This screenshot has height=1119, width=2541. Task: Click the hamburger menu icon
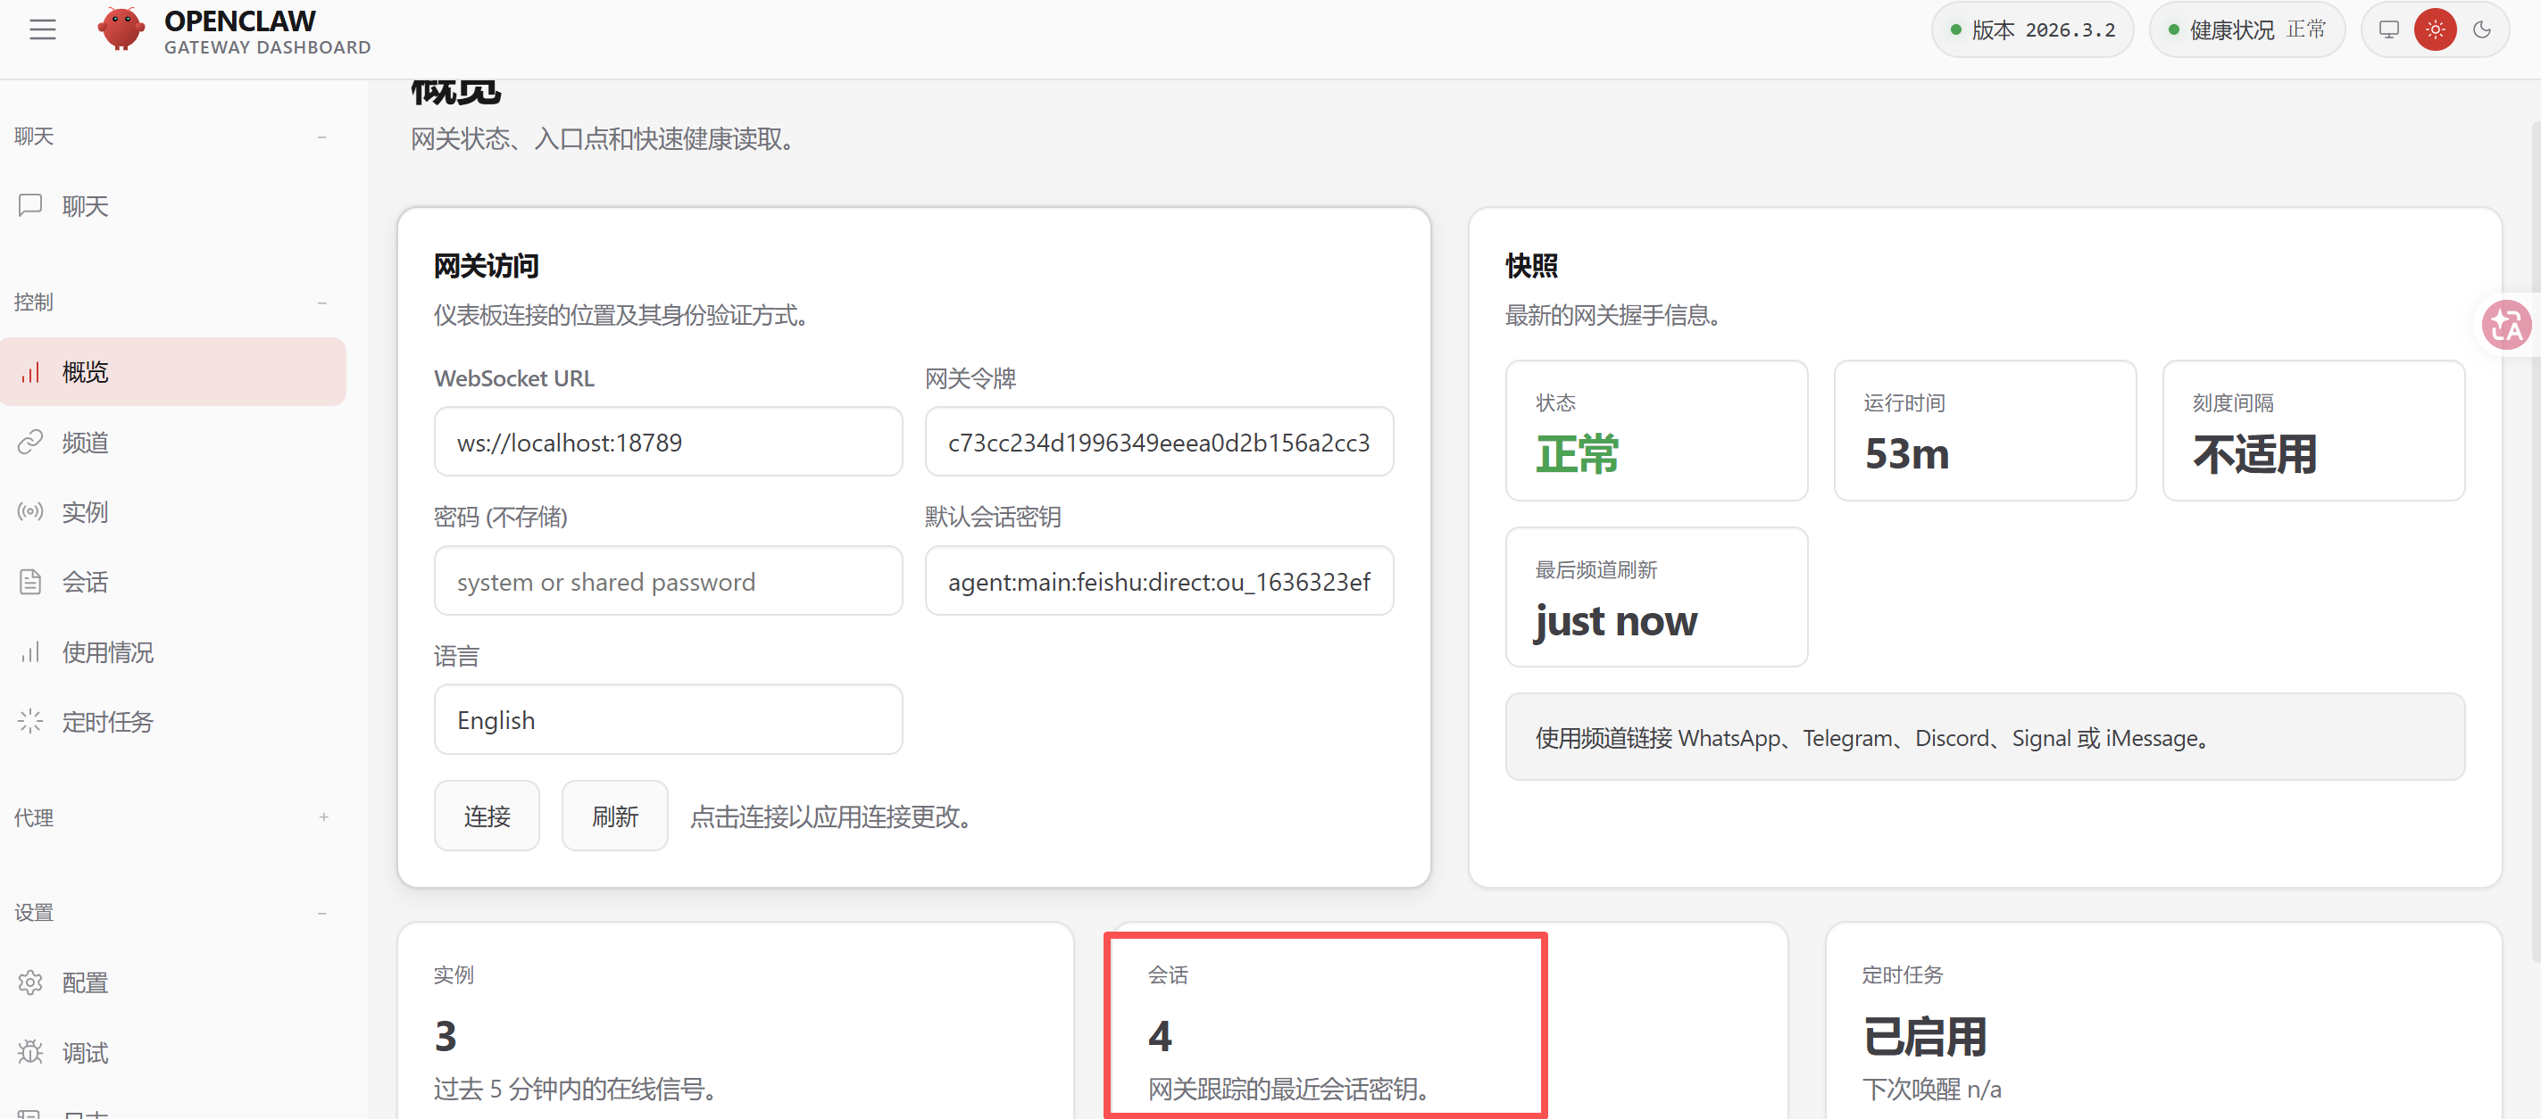[x=43, y=29]
